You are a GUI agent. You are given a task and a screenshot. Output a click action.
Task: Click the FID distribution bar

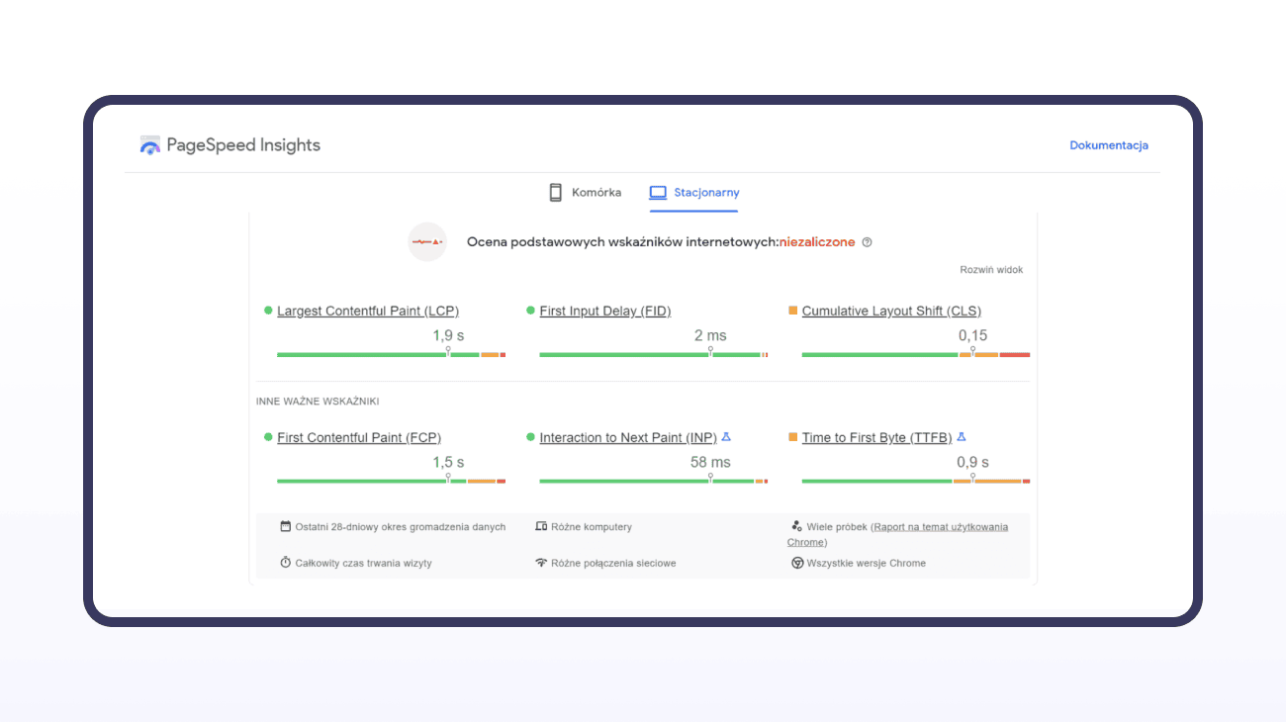click(x=654, y=354)
